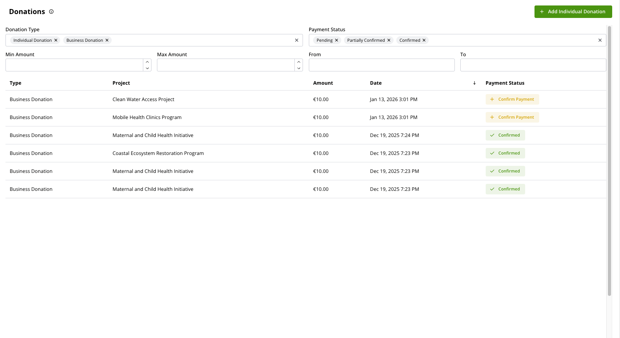This screenshot has height=338, width=620.
Task: Decrease Max Amount with down arrow
Action: tap(299, 68)
